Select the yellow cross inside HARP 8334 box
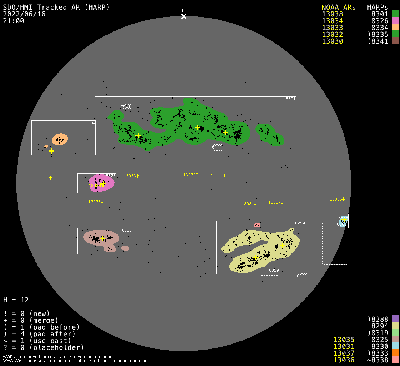The image size is (400, 366). [x=51, y=151]
